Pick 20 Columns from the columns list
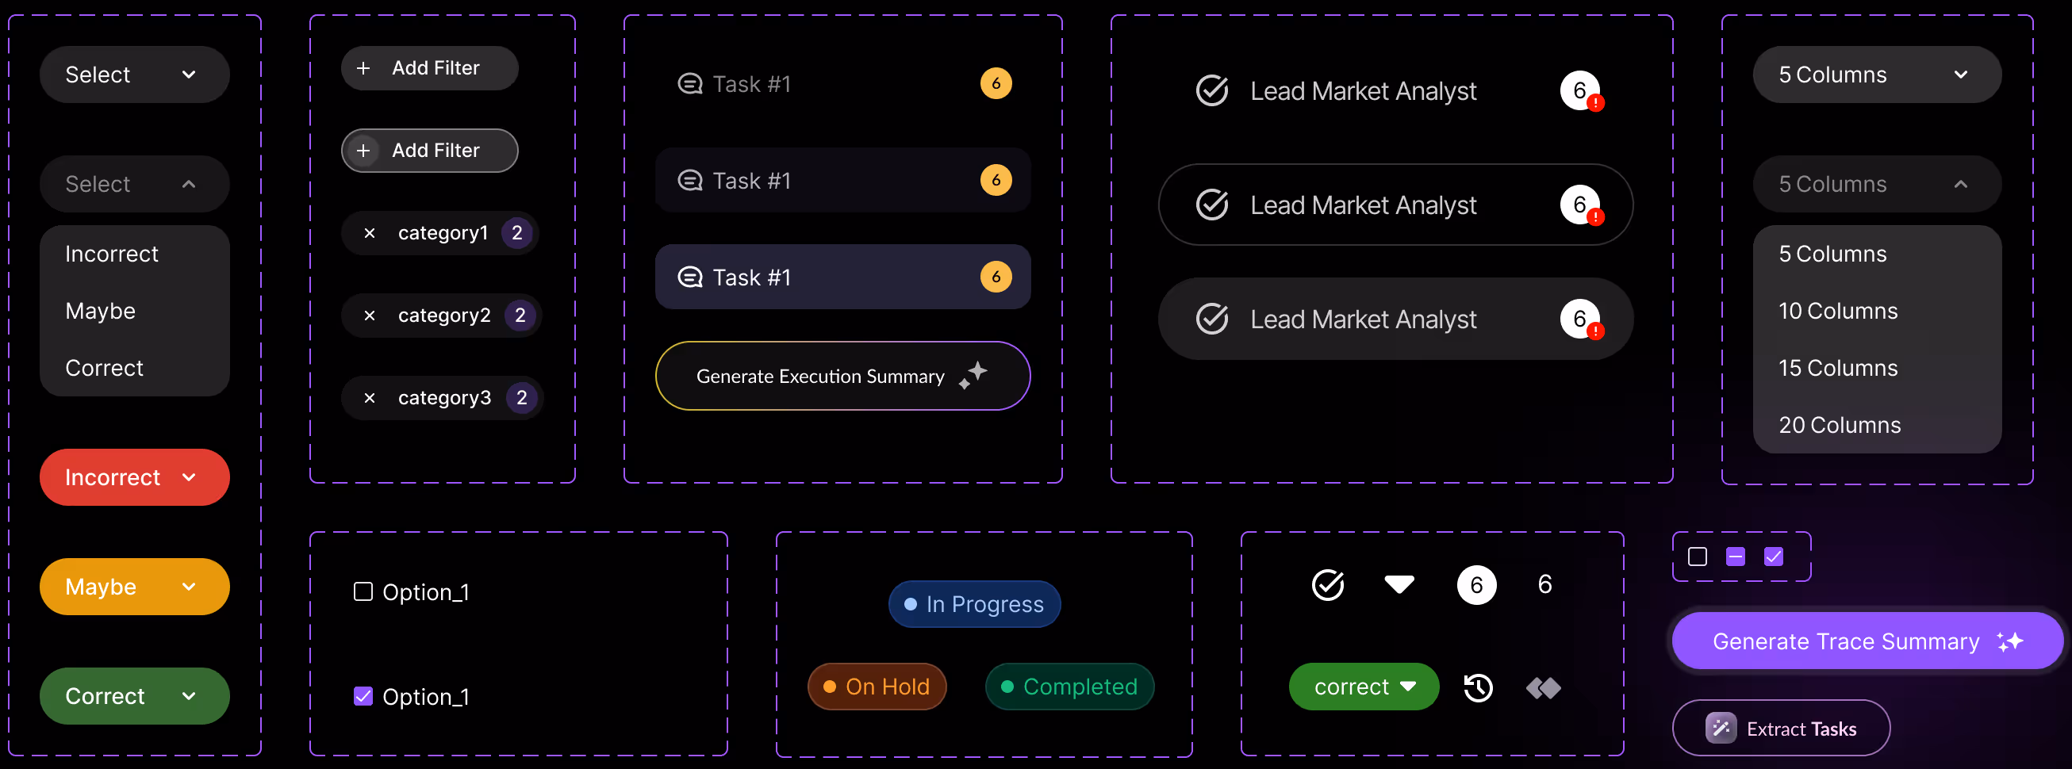Screen dimensions: 2072x769 pyautogui.click(x=1878, y=425)
